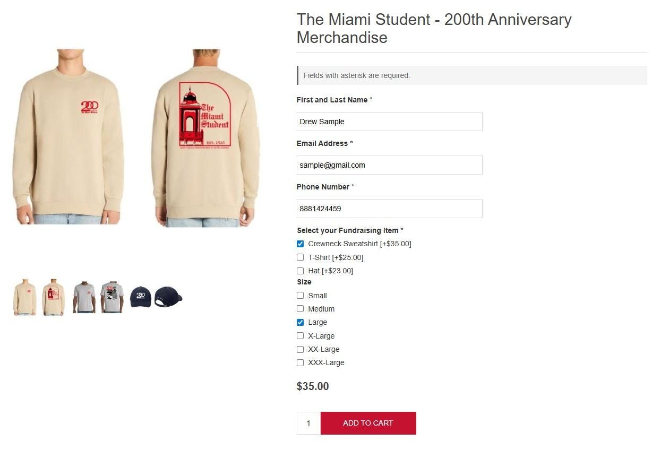
Task: Check the T-Shirt fundraising item
Action: point(301,257)
